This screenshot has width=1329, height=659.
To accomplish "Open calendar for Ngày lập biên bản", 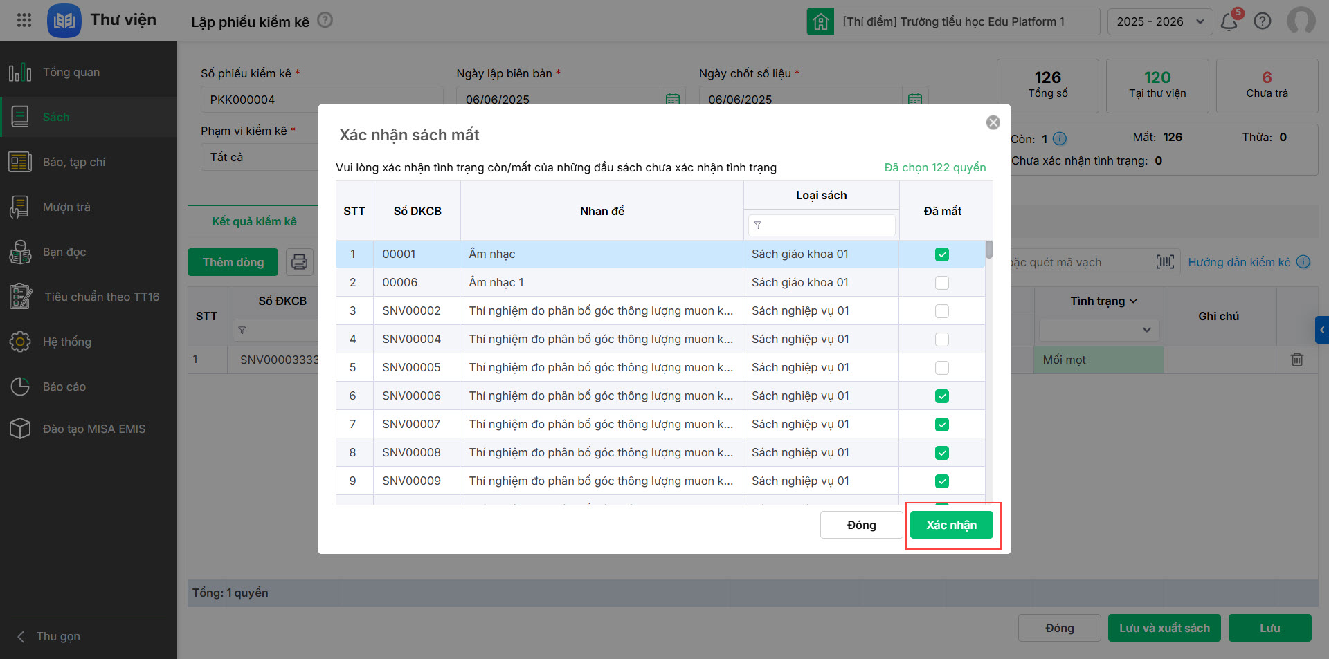I will pos(673,100).
